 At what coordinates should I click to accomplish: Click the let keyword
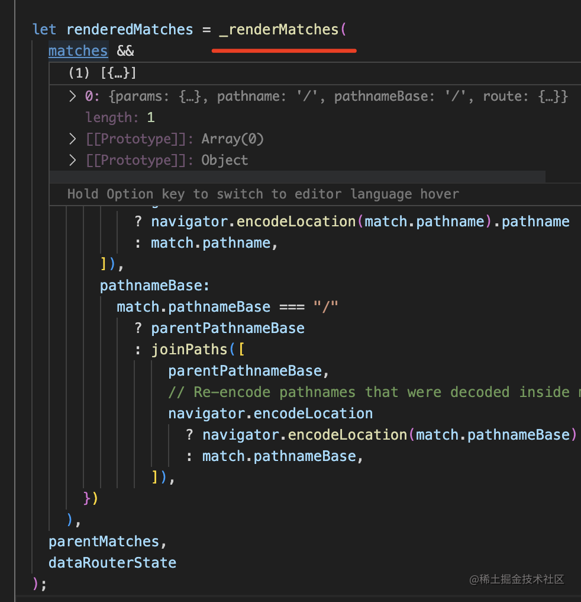(44, 30)
